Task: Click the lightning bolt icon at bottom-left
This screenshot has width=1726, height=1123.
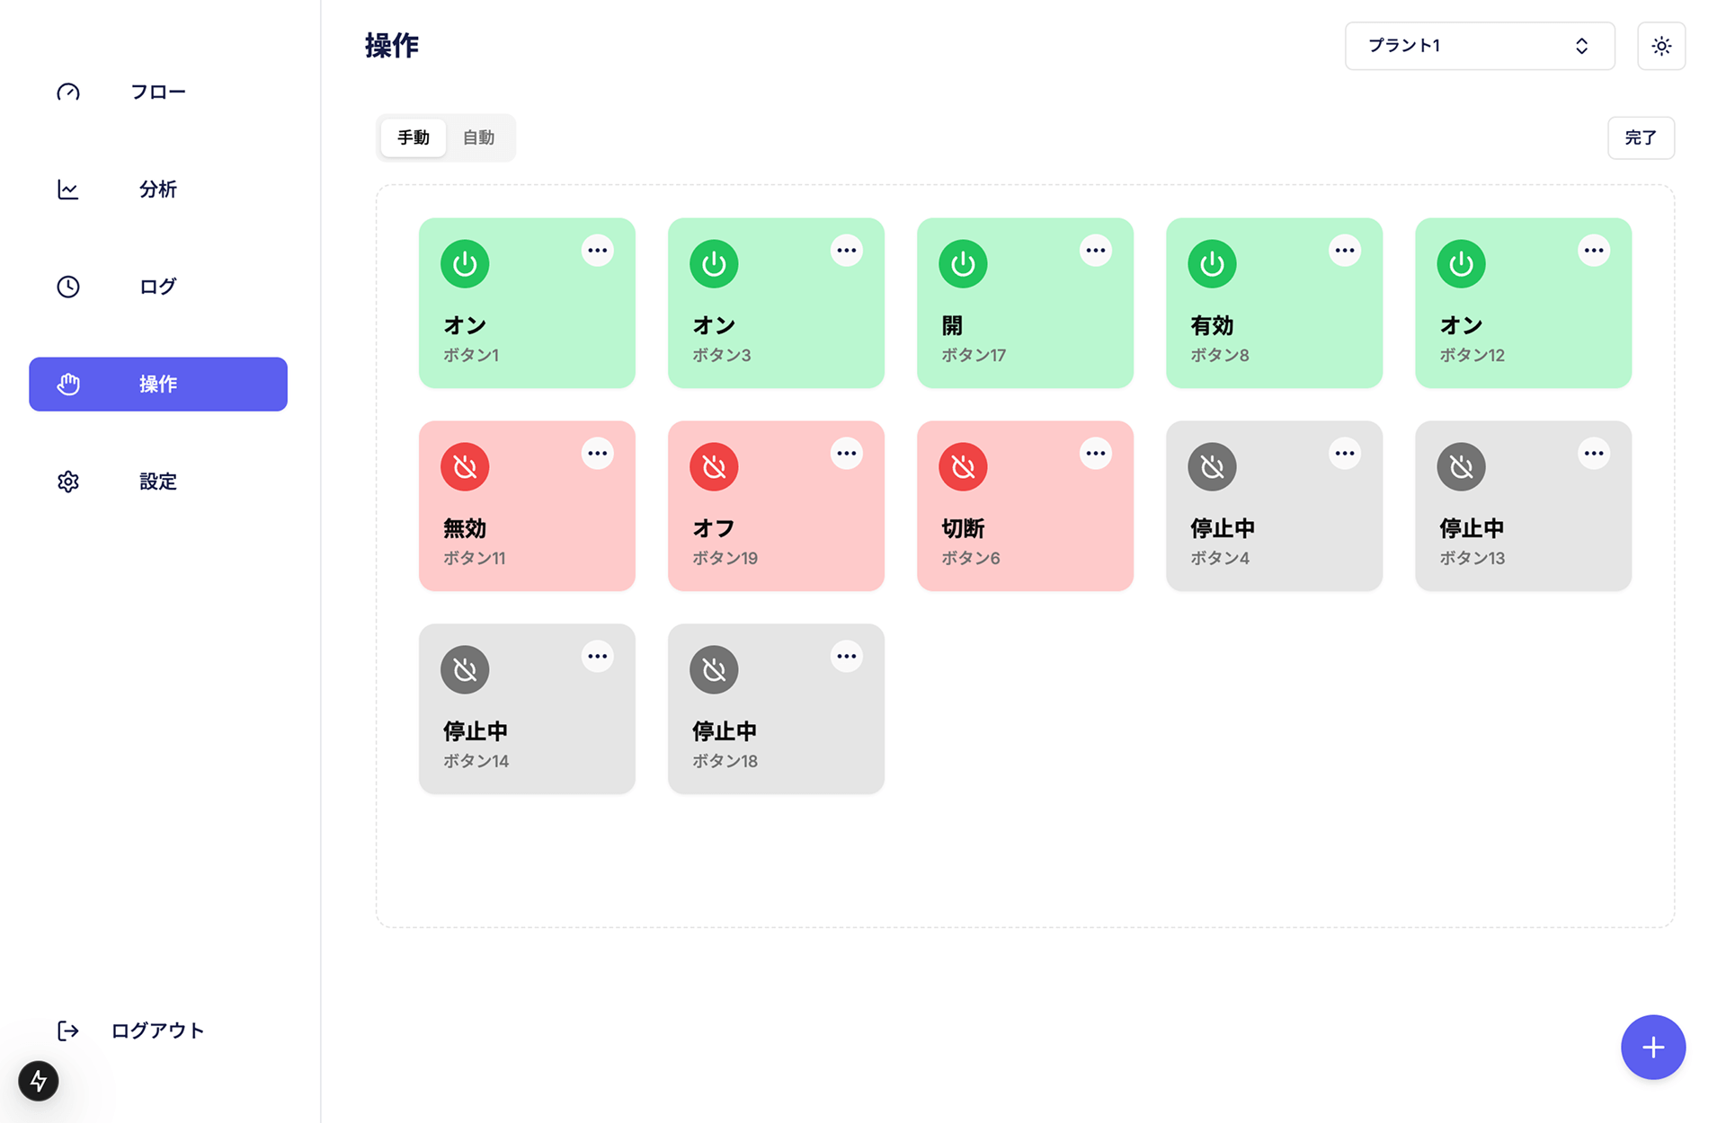Action: [39, 1081]
